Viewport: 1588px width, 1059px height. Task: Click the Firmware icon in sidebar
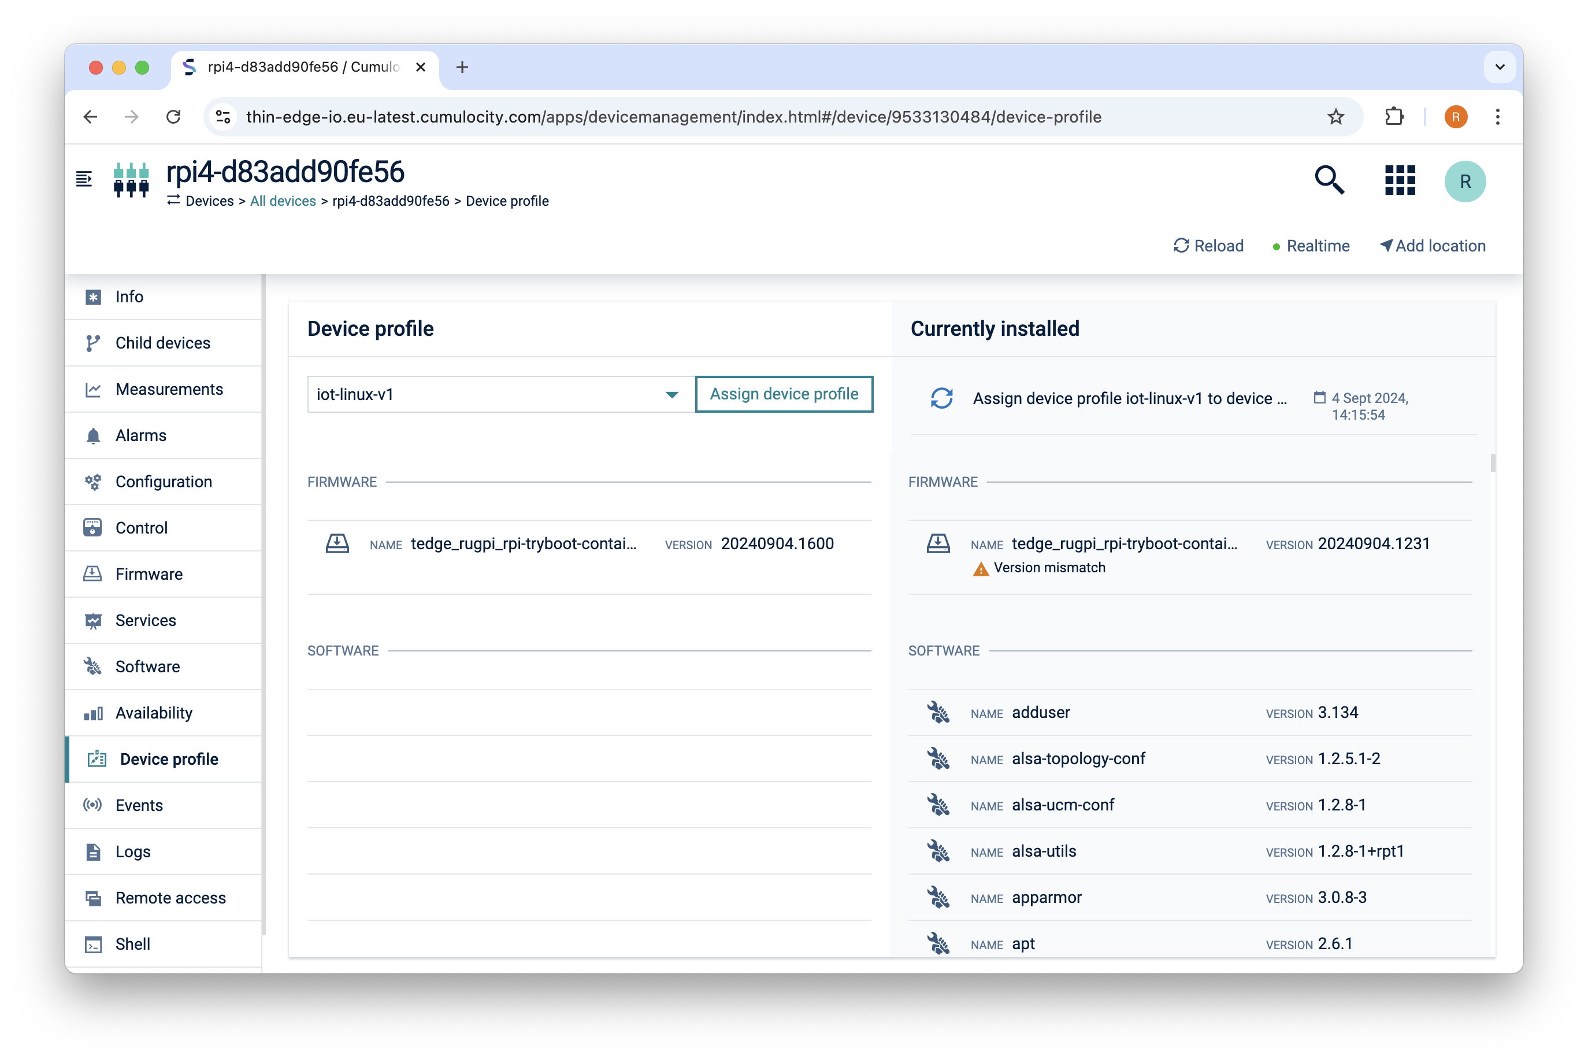click(x=94, y=573)
